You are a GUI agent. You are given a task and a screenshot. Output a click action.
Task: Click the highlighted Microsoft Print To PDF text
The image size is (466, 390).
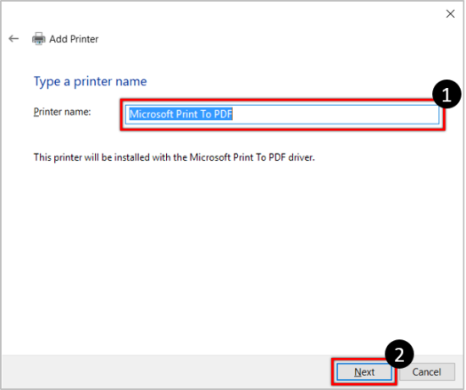180,114
